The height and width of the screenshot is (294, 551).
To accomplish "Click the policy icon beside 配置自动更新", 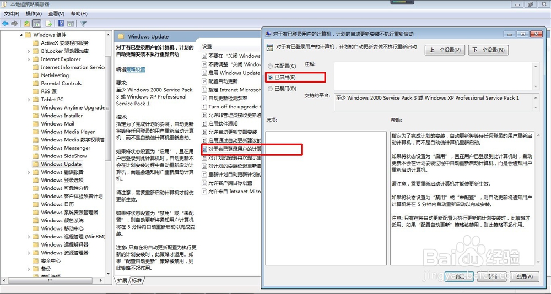I will pyautogui.click(x=204, y=81).
